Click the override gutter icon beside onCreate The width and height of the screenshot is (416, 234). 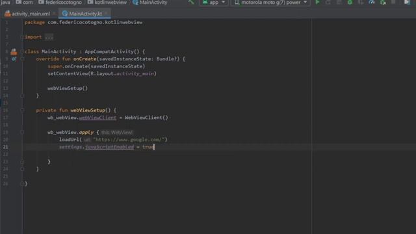[14, 59]
